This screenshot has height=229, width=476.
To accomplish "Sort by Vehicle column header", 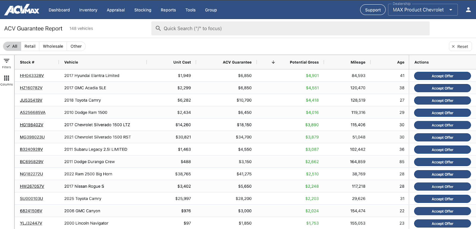I will pyautogui.click(x=71, y=62).
